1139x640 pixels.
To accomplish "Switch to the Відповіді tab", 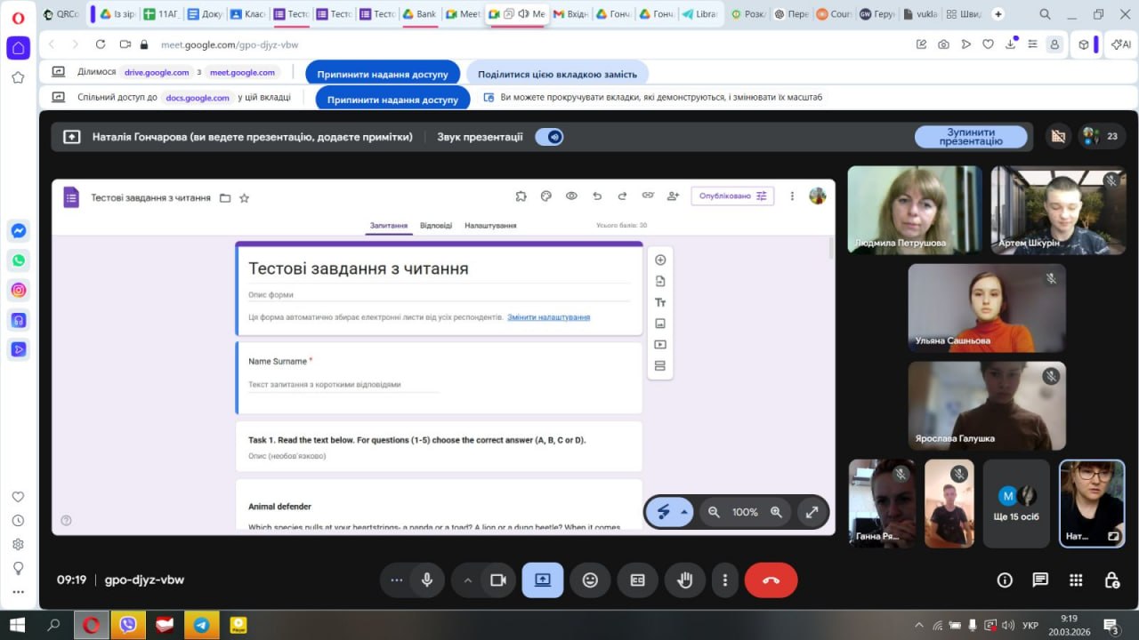I will click(435, 226).
